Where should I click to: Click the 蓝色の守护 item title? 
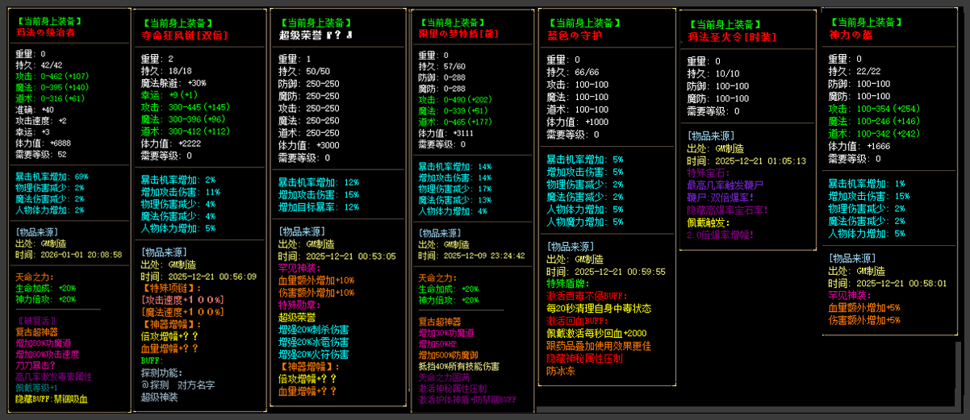pos(575,35)
